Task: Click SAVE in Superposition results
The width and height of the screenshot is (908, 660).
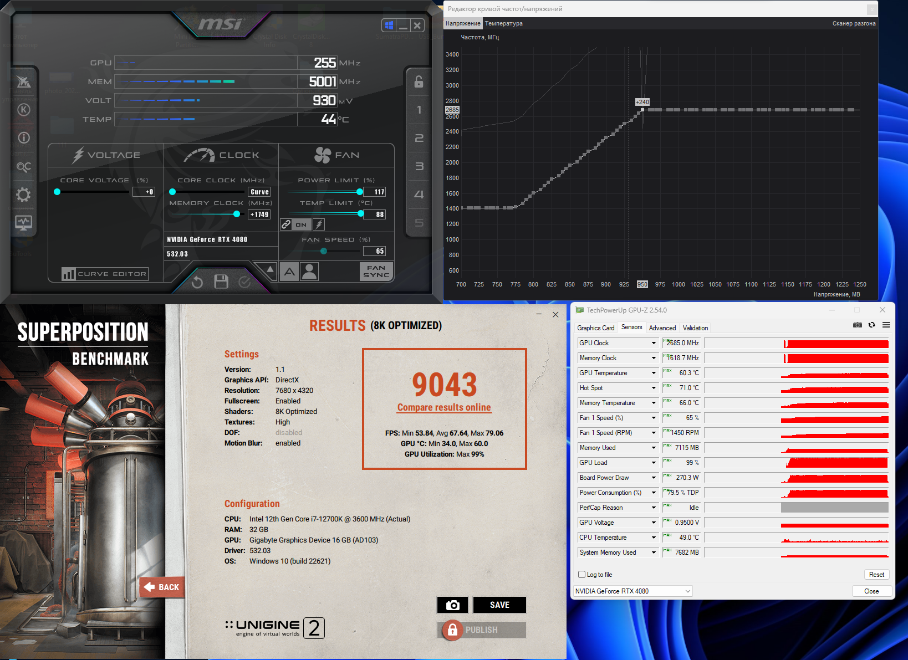Action: click(x=499, y=605)
